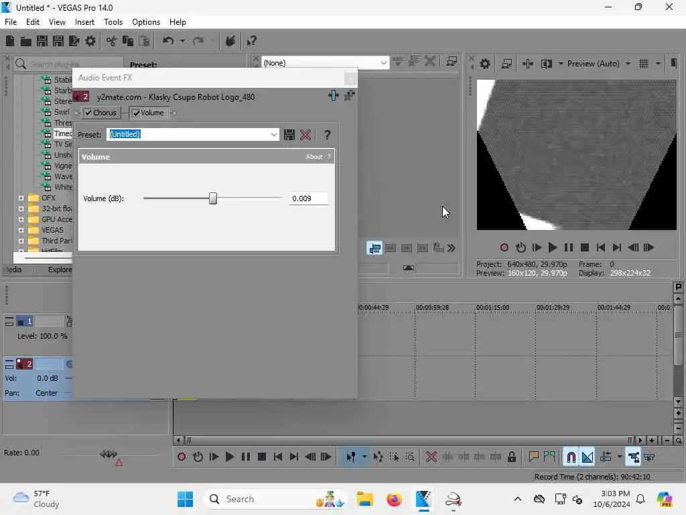Screen dimensions: 686x515
Task: Expand the Third Party folder
Action: pyautogui.click(x=21, y=241)
